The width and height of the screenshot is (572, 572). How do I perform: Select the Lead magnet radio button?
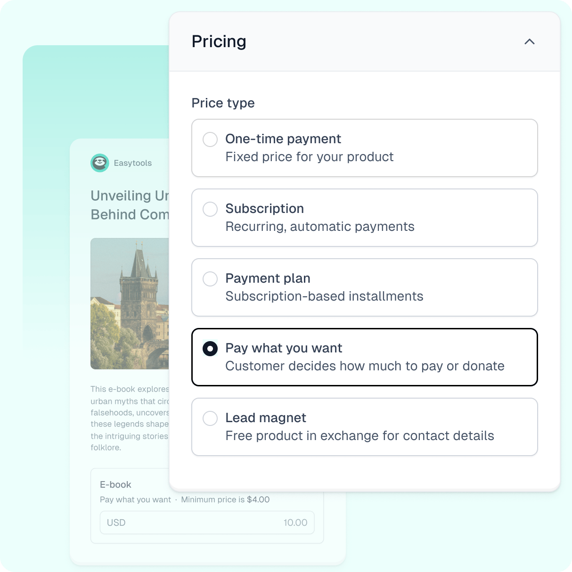(210, 418)
